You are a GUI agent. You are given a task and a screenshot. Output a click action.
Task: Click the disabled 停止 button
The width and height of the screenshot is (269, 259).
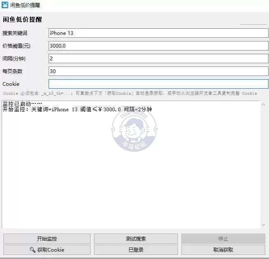click(x=223, y=238)
